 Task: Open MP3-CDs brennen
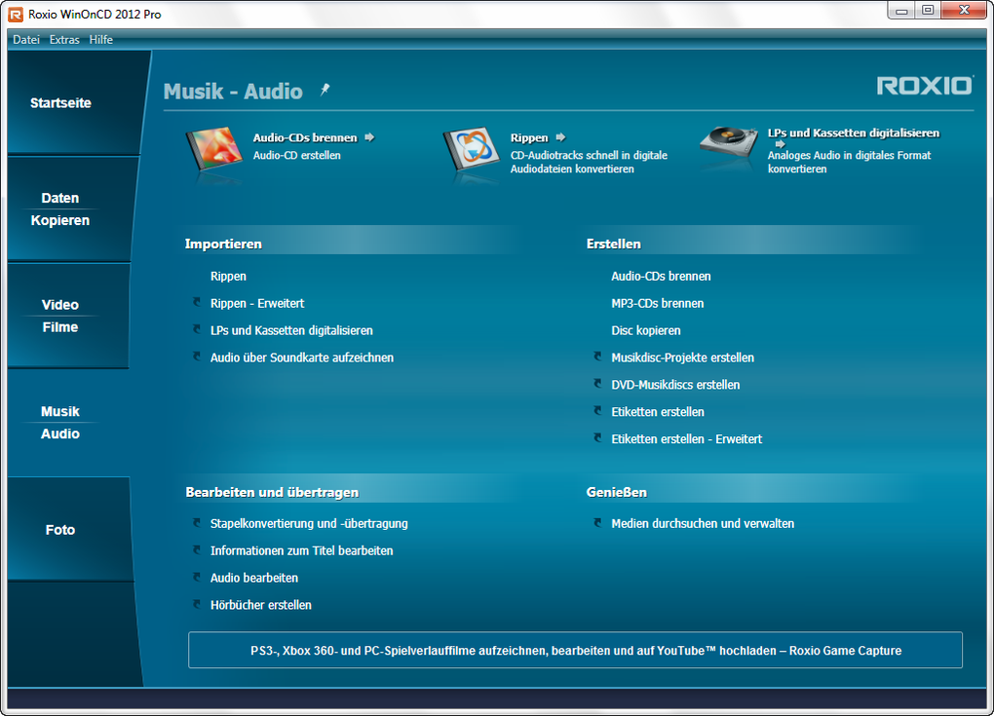[658, 304]
